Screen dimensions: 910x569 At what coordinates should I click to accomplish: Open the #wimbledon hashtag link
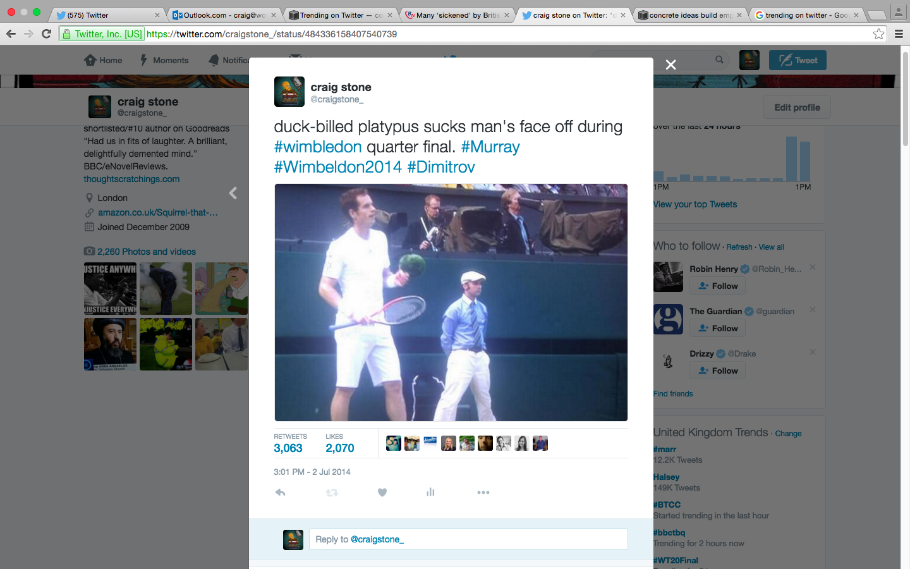tap(318, 147)
